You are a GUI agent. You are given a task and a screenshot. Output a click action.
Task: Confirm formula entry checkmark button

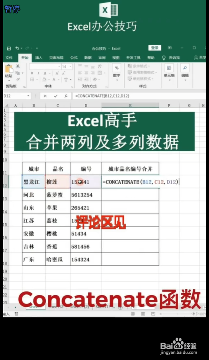coord(56,96)
